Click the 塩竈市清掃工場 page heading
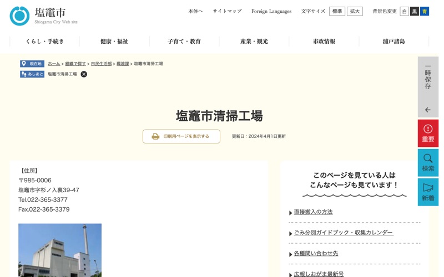 click(219, 116)
